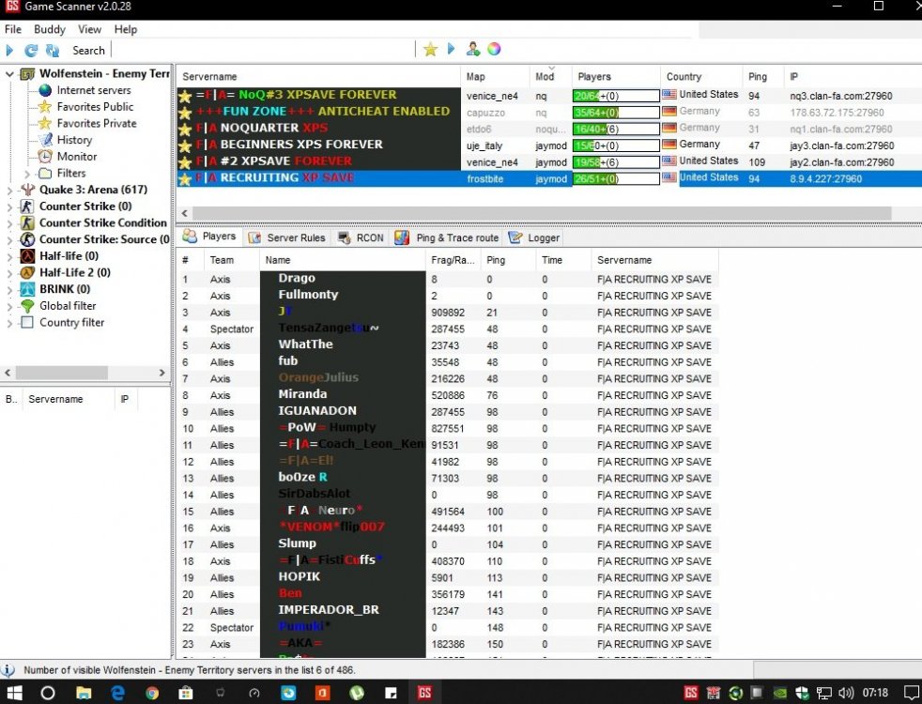Select Internet servers in game tree
Screen dimensions: 922x704
[x=94, y=90]
